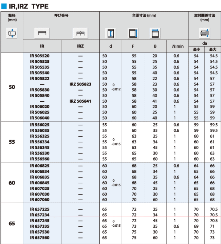Select part number IR 505520
Viewport: 221px width, 244px height.
tap(40, 56)
